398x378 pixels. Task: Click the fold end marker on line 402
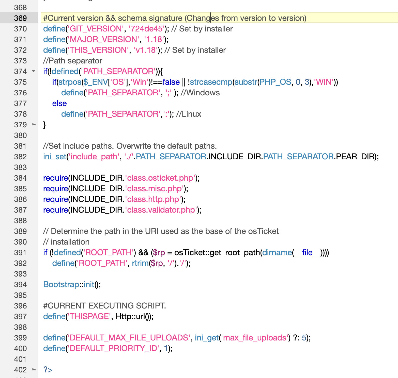coord(34,370)
